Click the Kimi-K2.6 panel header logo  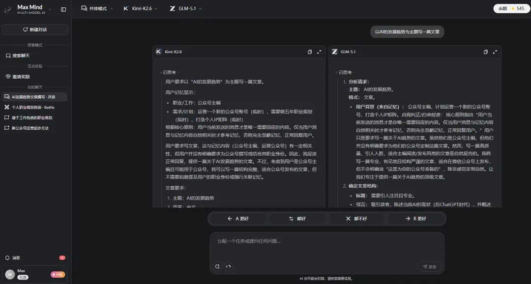[158, 52]
